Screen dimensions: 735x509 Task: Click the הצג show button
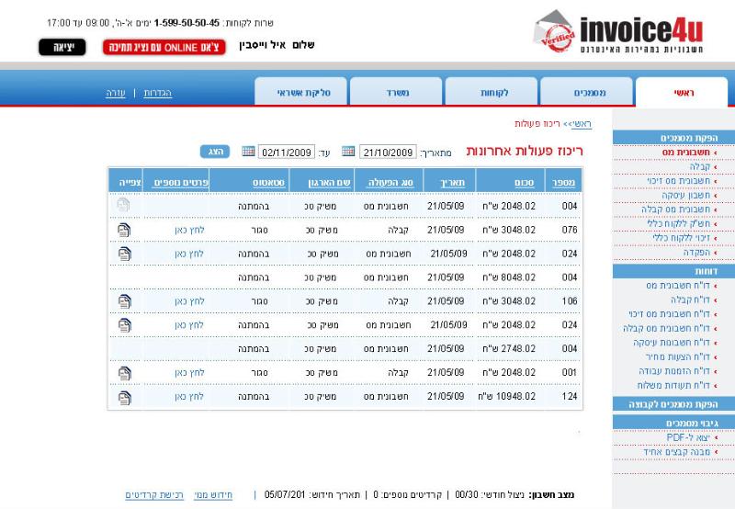[215, 152]
